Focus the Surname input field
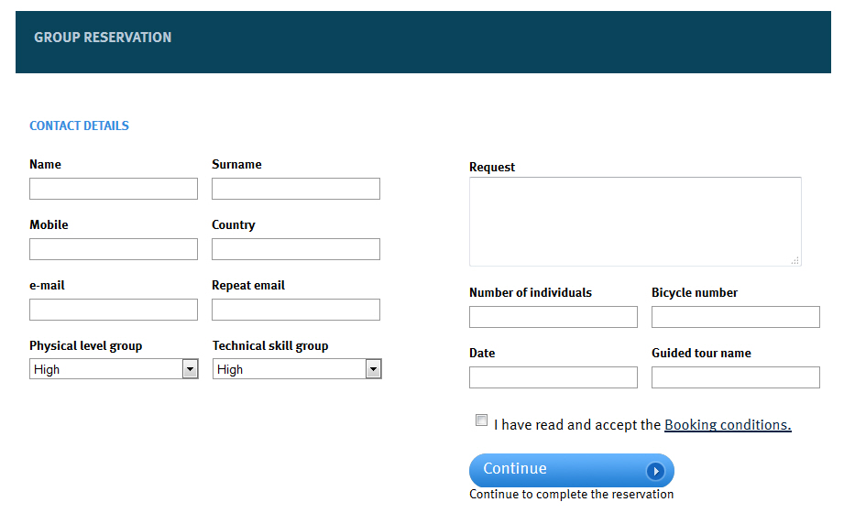The height and width of the screenshot is (513, 844). coord(296,189)
